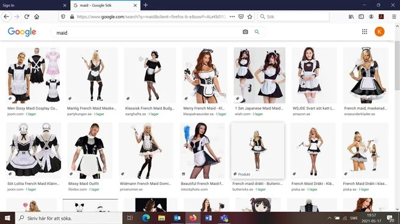Viewport: 400px width, 224px height.
Task: Open the Google apps grid
Action: (365, 32)
